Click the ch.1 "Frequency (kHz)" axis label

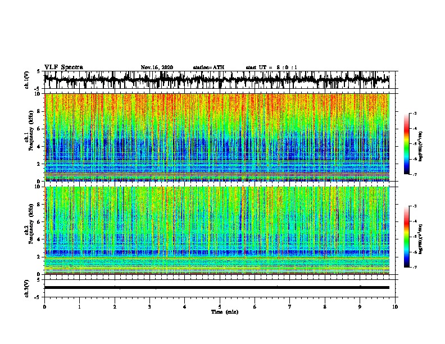coord(31,131)
